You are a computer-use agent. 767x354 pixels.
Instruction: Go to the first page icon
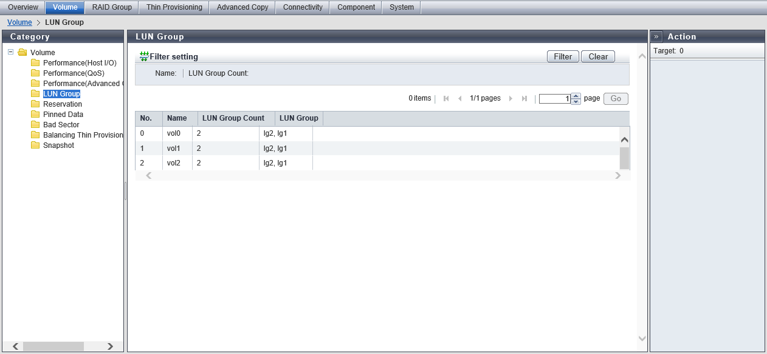446,99
